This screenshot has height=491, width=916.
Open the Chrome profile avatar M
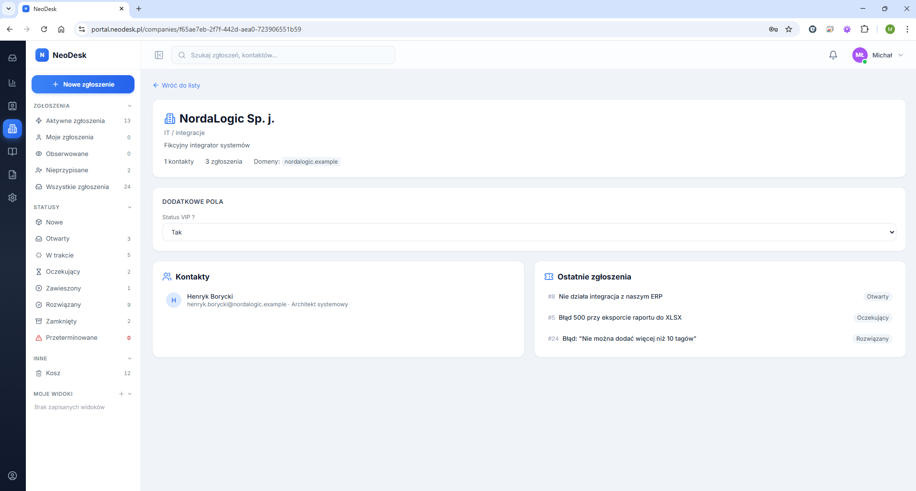click(890, 29)
